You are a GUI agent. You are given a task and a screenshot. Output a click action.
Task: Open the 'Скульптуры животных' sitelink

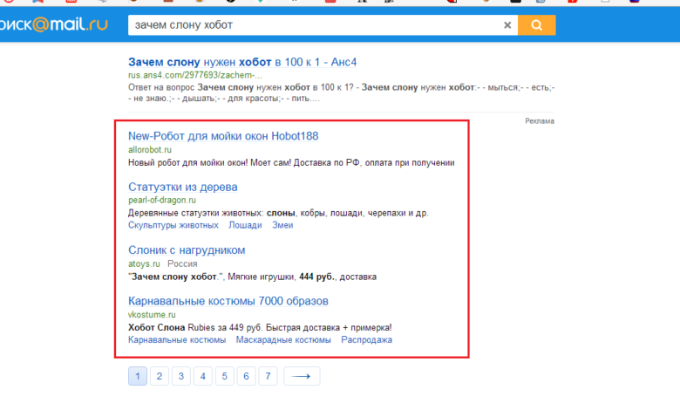click(173, 225)
